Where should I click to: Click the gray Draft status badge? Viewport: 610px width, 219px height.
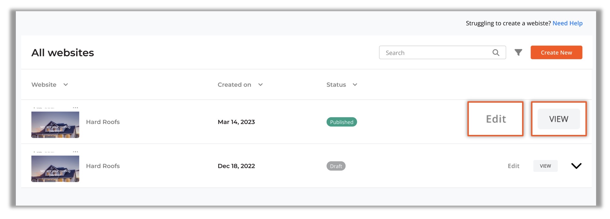pos(336,166)
